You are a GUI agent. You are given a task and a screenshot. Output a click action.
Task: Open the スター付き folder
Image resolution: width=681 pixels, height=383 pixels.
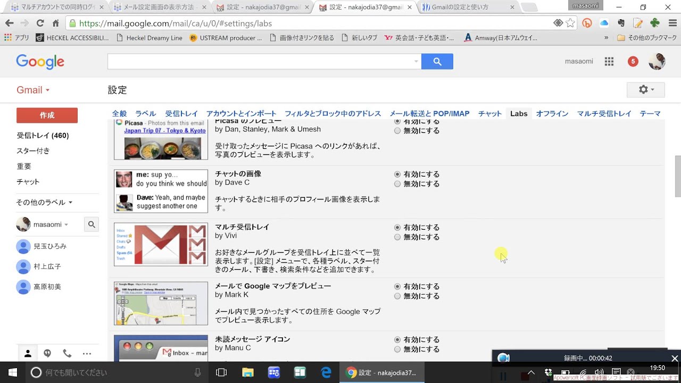(33, 151)
